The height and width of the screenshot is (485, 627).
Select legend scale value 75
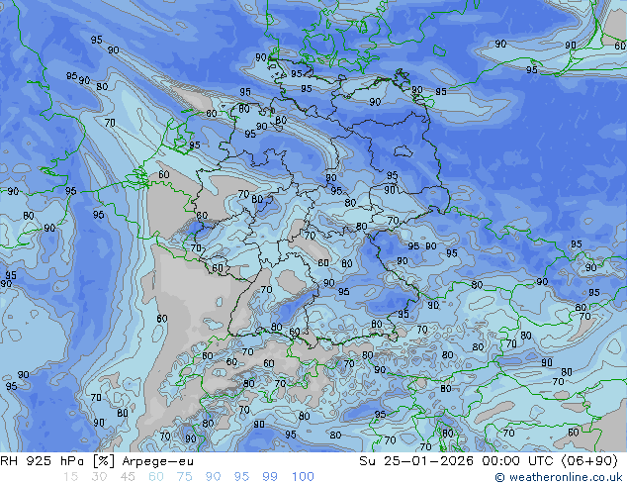coord(184,477)
